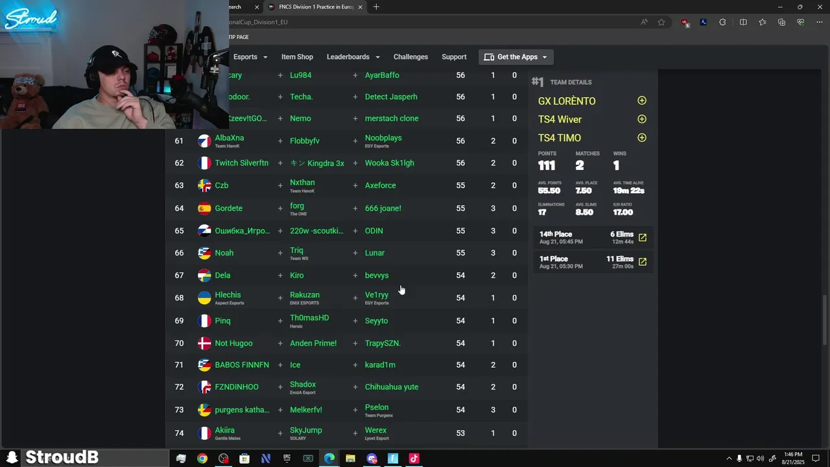Select the 14th Place match entry

click(x=593, y=238)
